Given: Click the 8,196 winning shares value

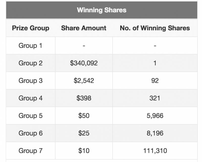Looking at the screenshot, I should [155, 133].
